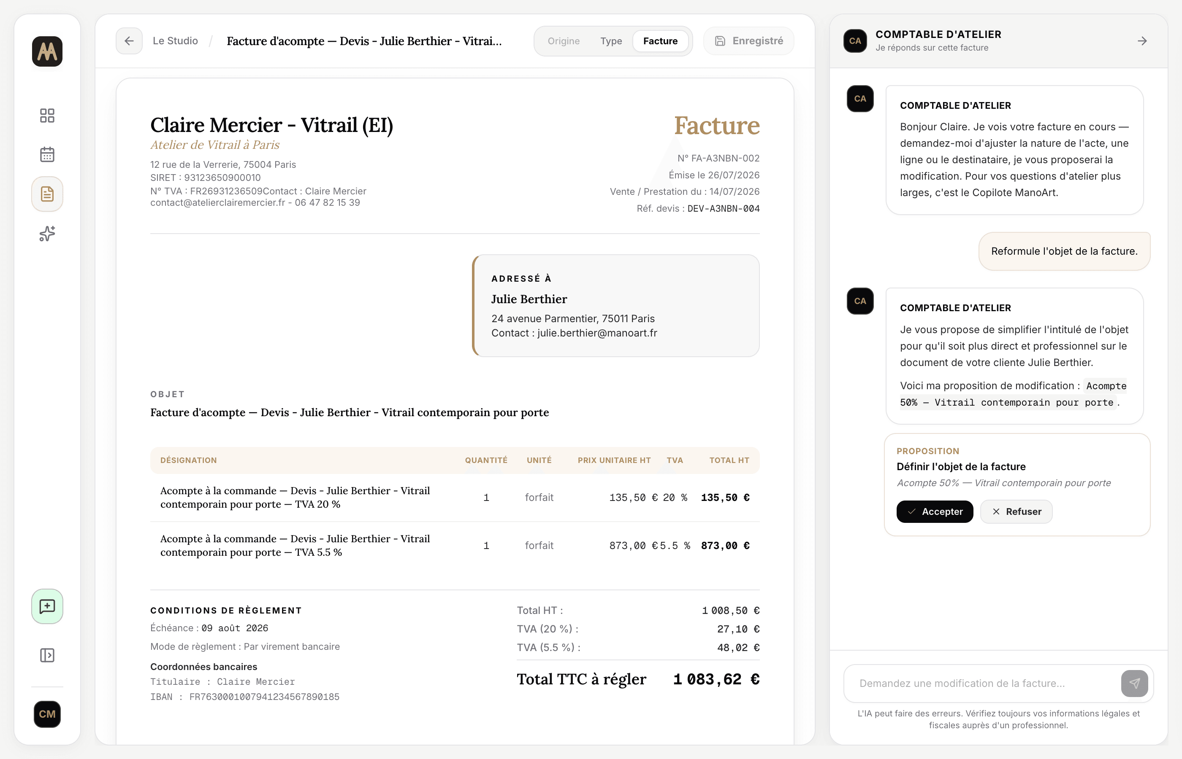Viewport: 1182px width, 759px height.
Task: Open Le Studio breadcrumb link
Action: (x=175, y=41)
